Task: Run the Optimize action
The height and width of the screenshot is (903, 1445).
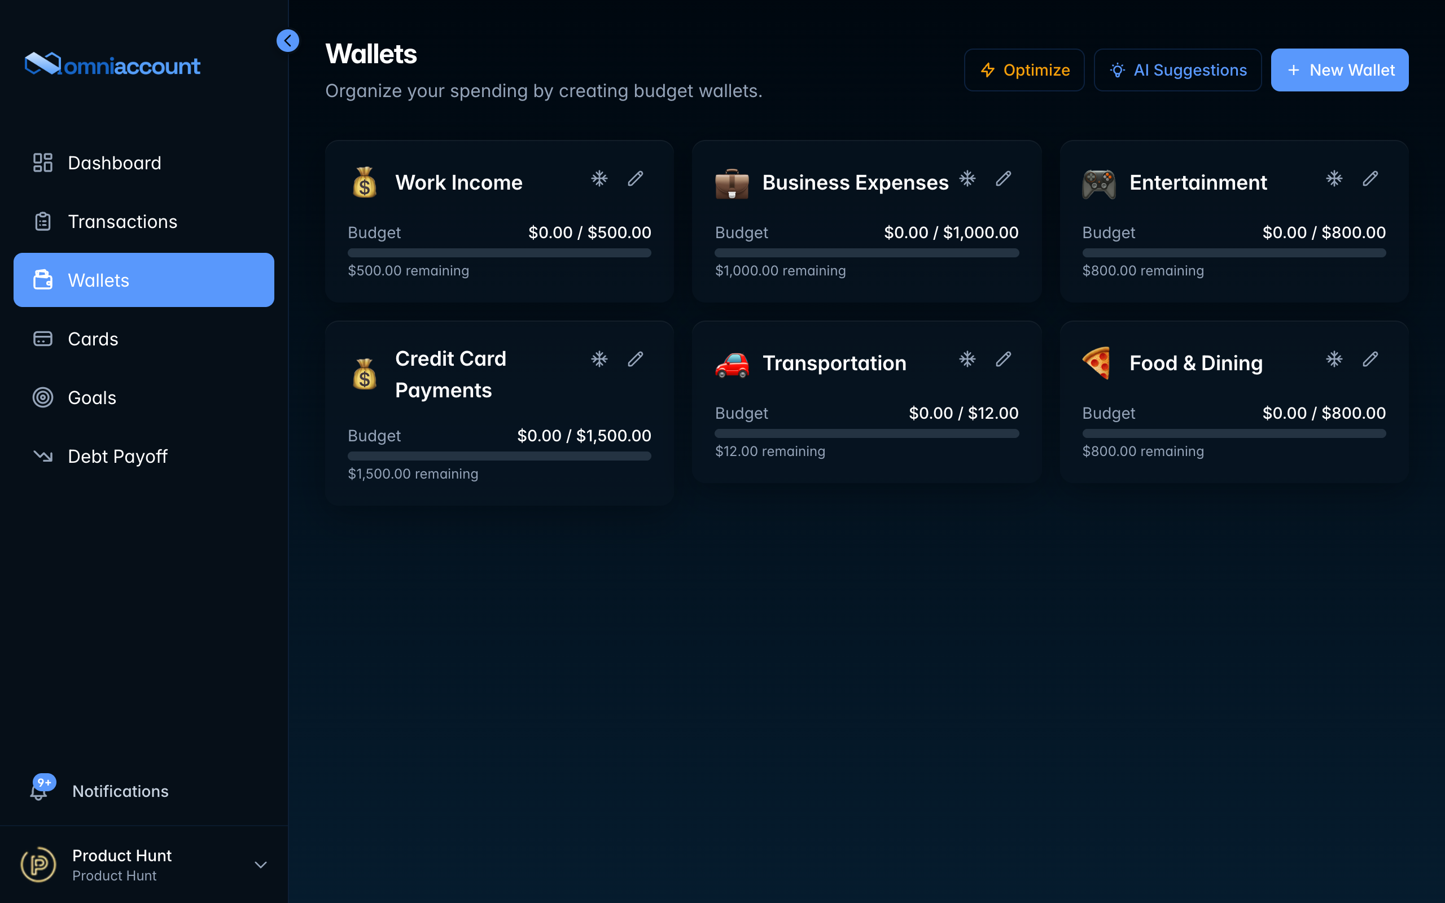Action: click(1024, 69)
